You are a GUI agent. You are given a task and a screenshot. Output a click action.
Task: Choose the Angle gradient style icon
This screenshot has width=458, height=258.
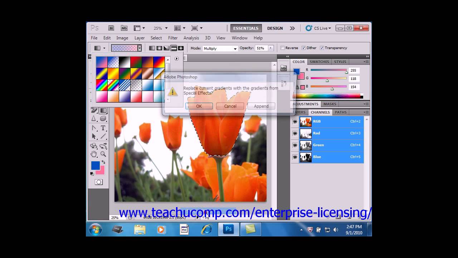(166, 48)
